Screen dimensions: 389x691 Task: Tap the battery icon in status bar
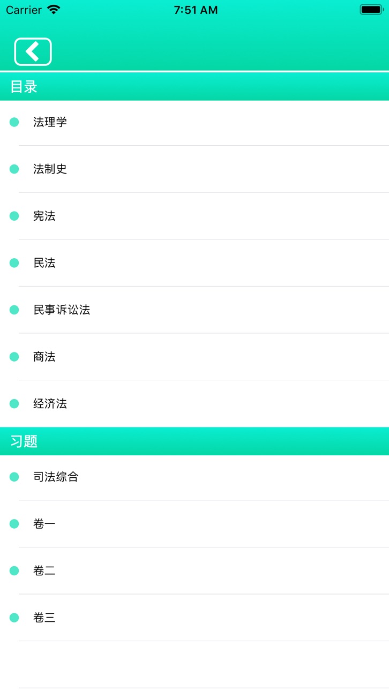tap(371, 10)
